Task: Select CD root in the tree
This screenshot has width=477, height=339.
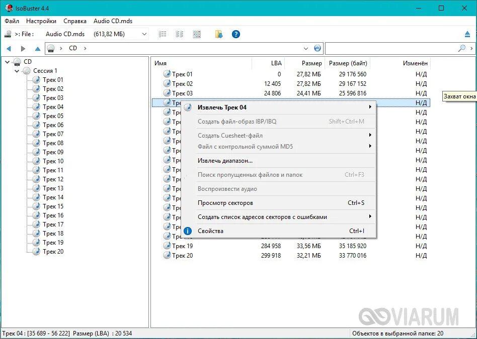Action: [x=28, y=62]
